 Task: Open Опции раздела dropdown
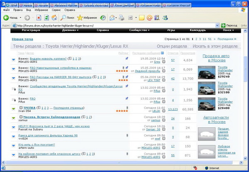173,46
